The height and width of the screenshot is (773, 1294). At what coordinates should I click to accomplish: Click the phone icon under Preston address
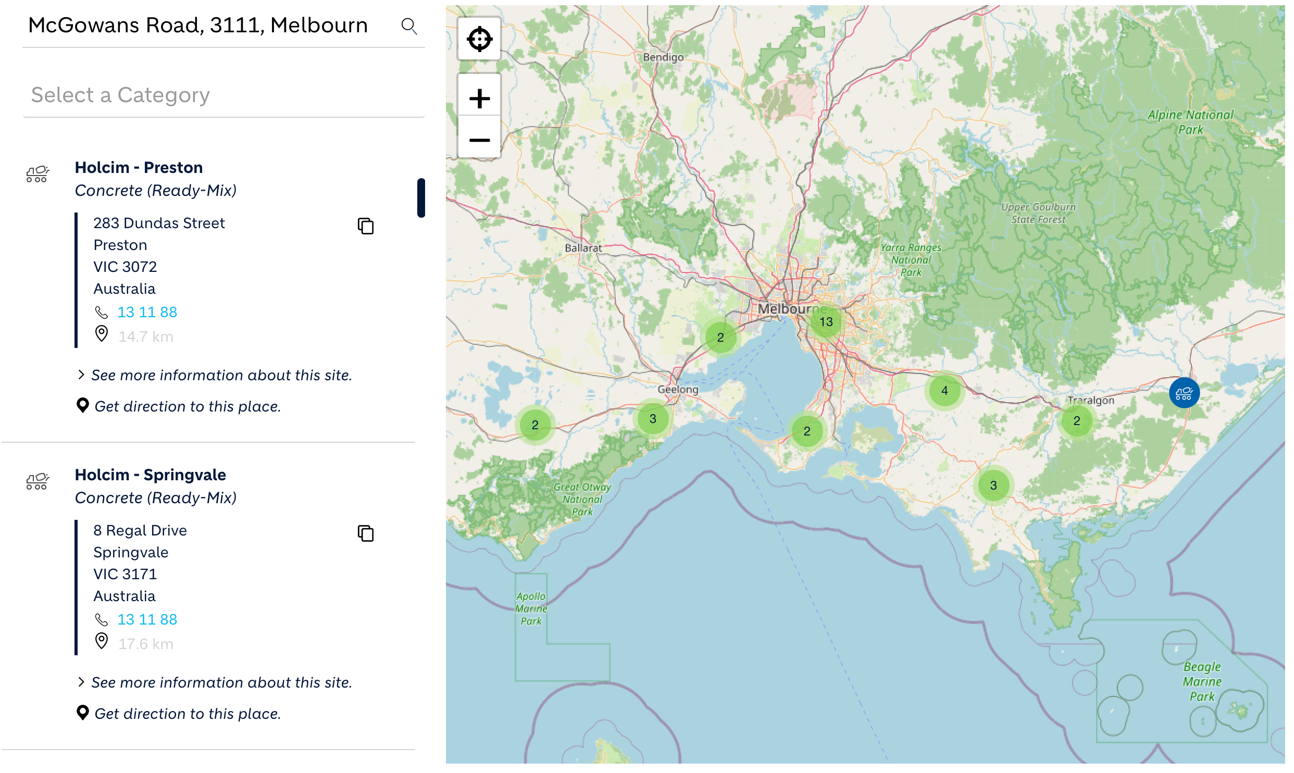102,313
